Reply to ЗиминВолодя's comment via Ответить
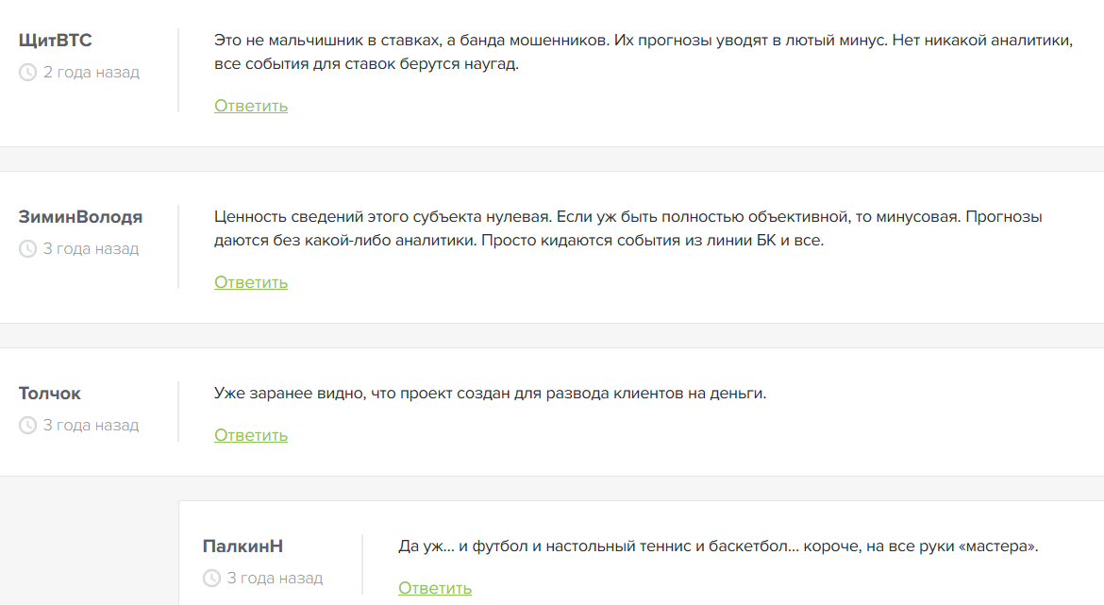The width and height of the screenshot is (1104, 605). pyautogui.click(x=251, y=282)
